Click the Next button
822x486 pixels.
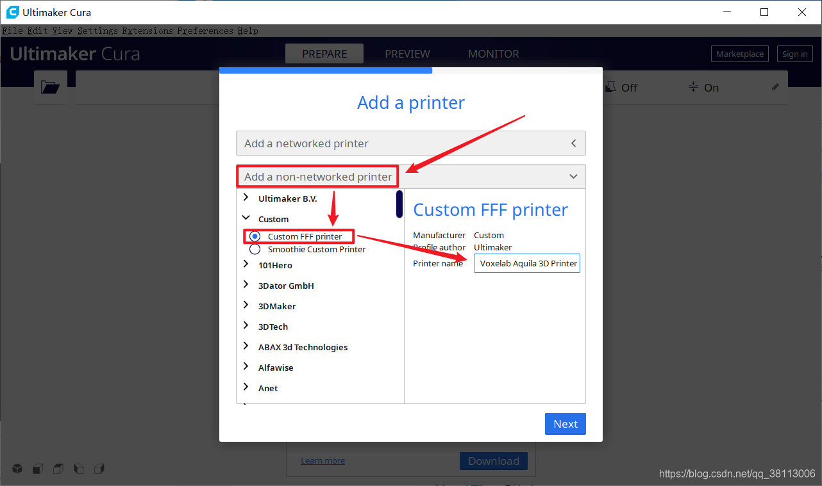[566, 424]
